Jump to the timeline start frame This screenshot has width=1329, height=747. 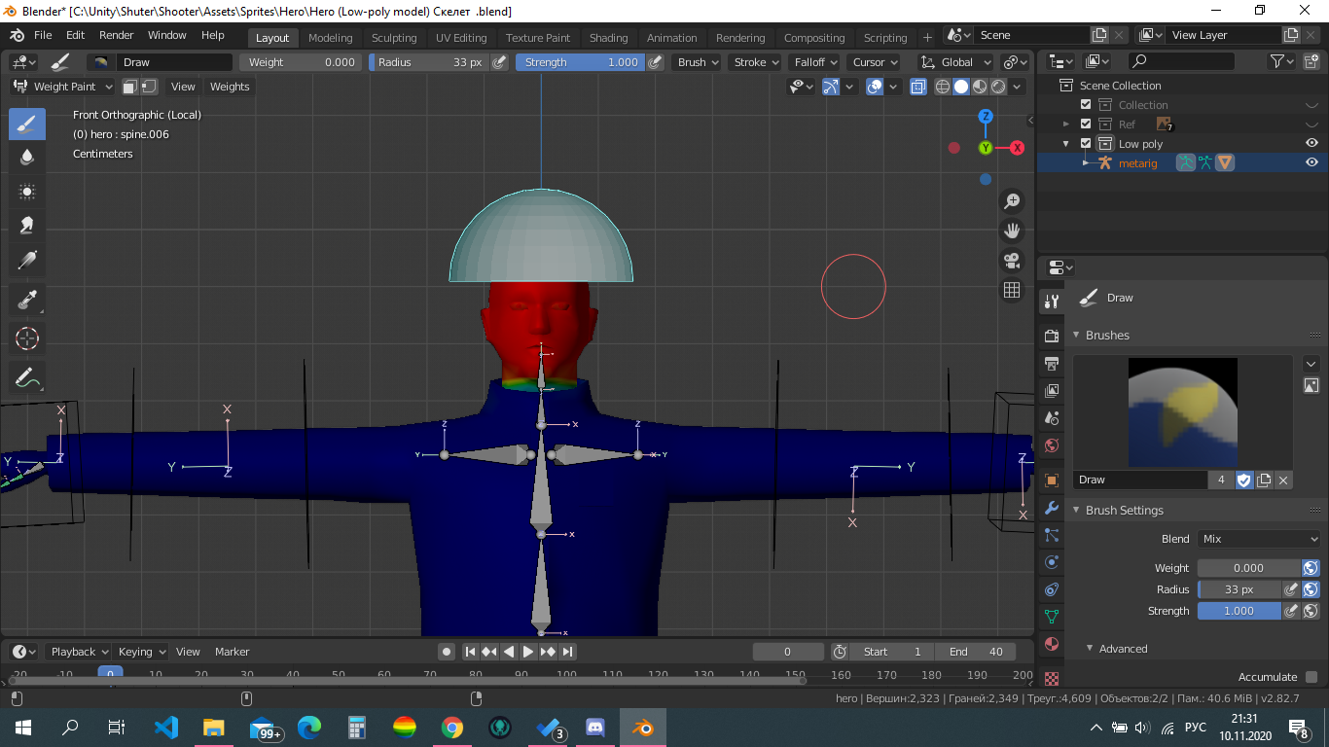(470, 652)
